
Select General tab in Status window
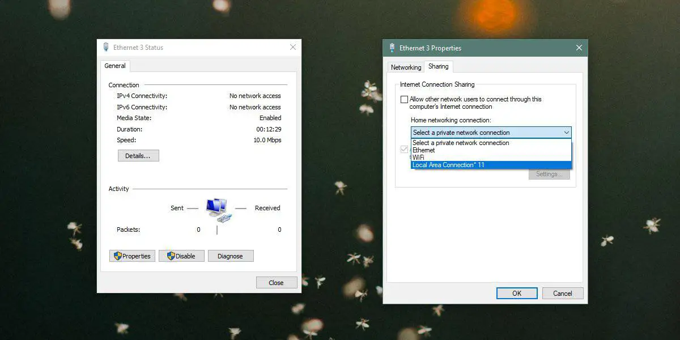tap(115, 66)
